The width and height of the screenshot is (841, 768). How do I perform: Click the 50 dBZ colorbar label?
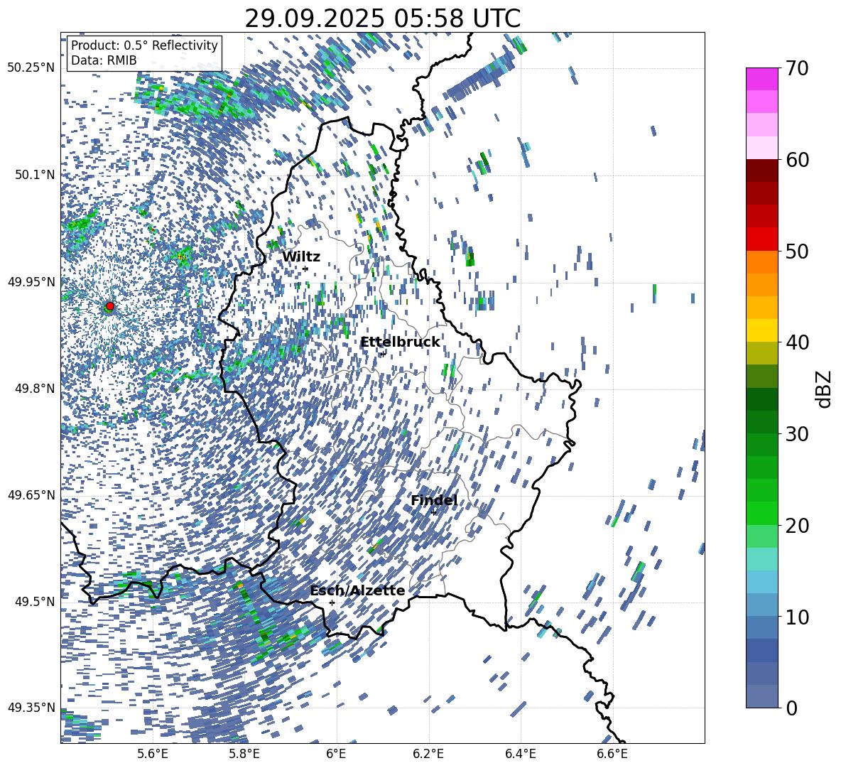tap(797, 251)
